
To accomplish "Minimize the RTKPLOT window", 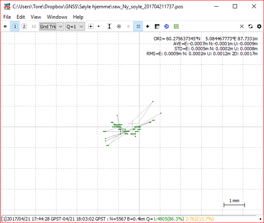I will pos(216,6).
